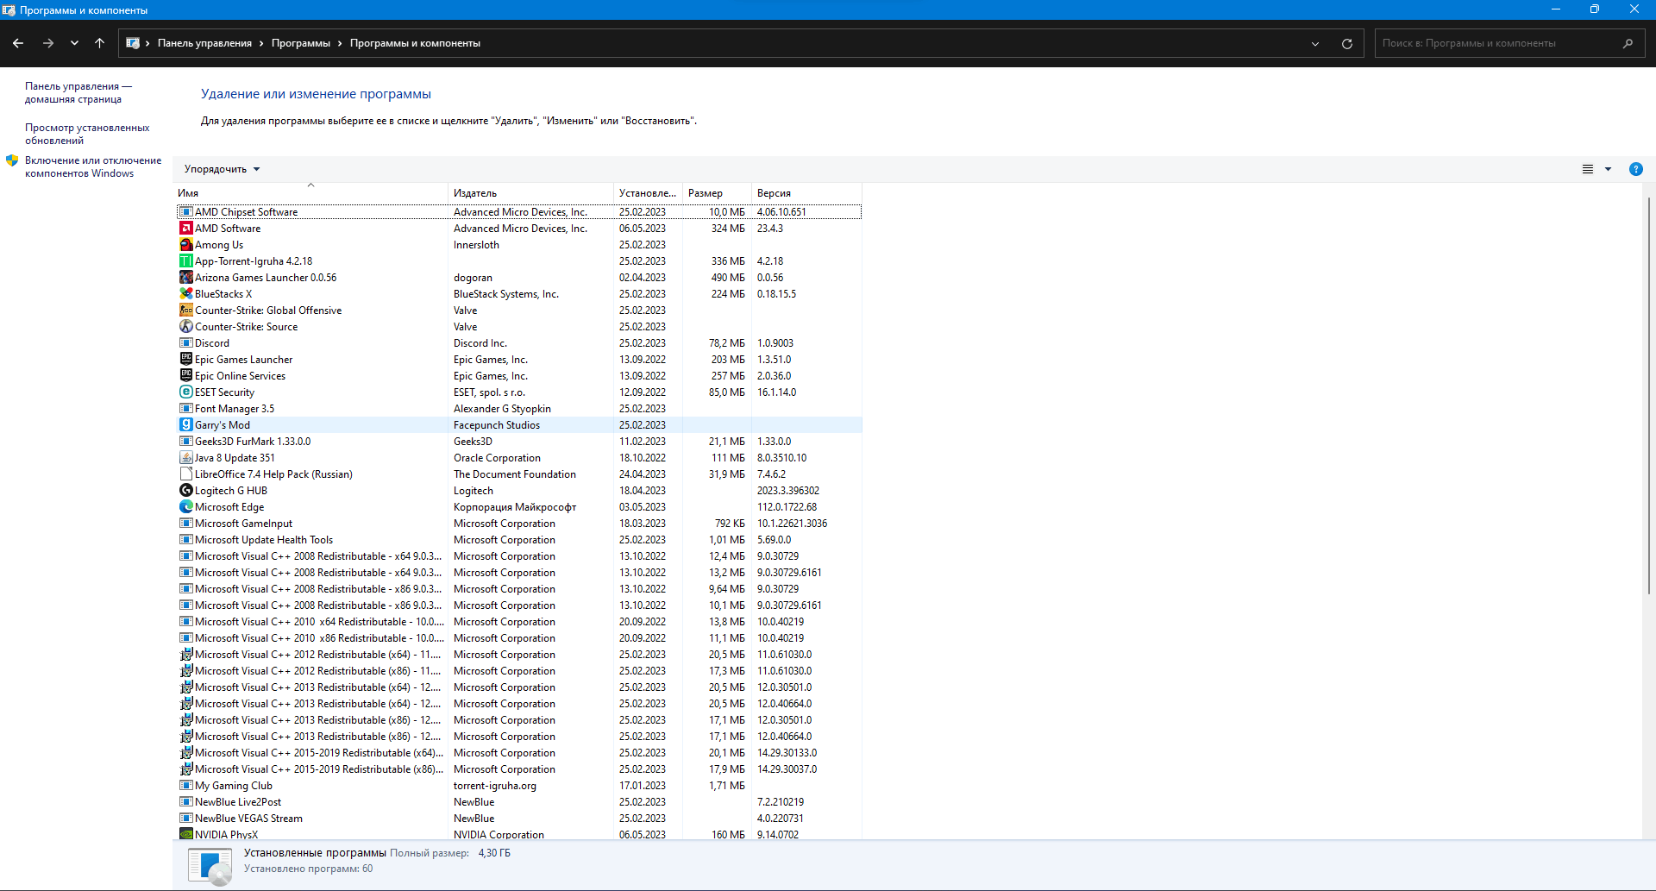
Task: Click the Discord entry icon
Action: coord(185,343)
